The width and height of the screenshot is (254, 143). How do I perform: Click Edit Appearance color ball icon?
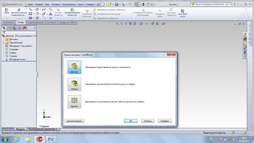pyautogui.click(x=153, y=24)
